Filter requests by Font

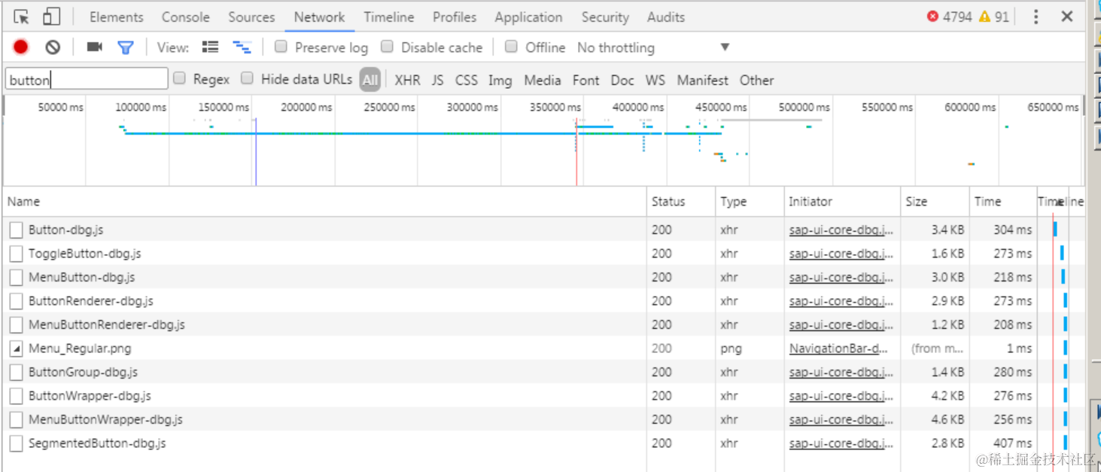(x=585, y=80)
